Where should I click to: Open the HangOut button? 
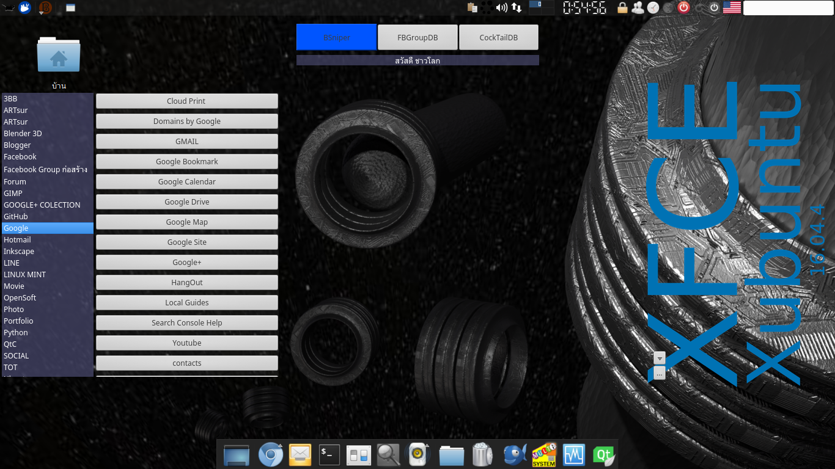187,282
